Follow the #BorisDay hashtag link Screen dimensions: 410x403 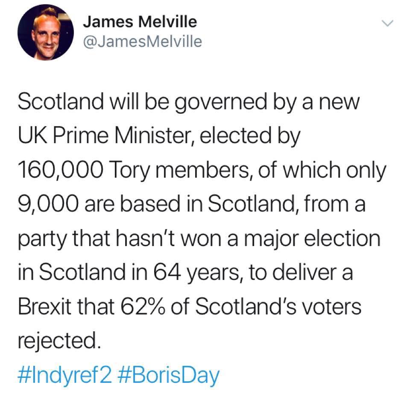point(169,376)
